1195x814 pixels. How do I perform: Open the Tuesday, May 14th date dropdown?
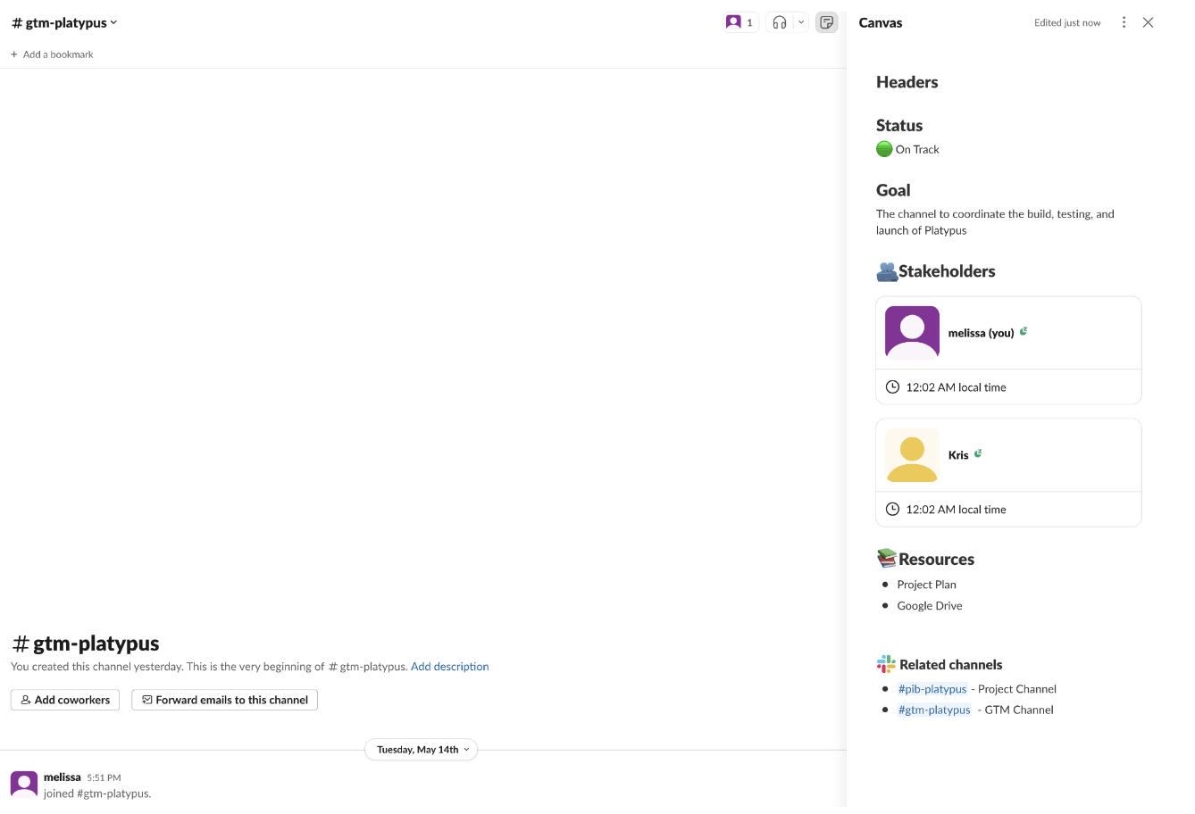pyautogui.click(x=421, y=750)
